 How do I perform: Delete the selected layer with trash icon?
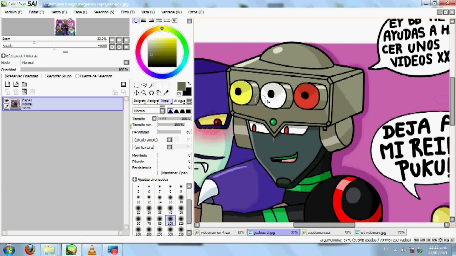32,92
